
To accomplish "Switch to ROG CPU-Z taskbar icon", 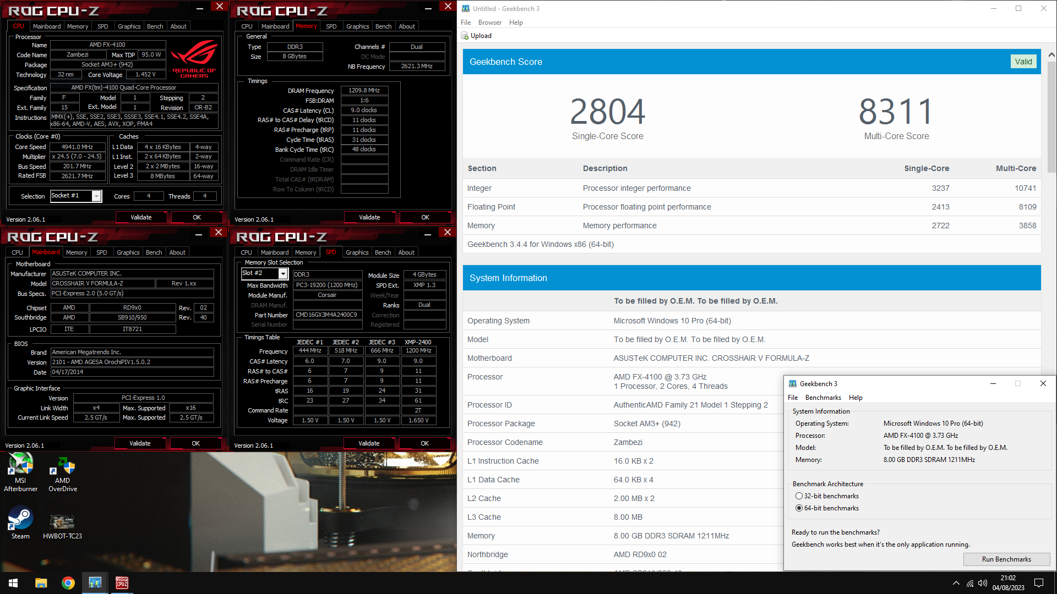I will tap(122, 583).
